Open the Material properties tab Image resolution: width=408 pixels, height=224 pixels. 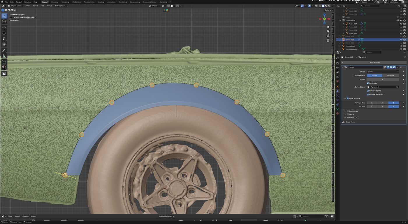click(337, 113)
